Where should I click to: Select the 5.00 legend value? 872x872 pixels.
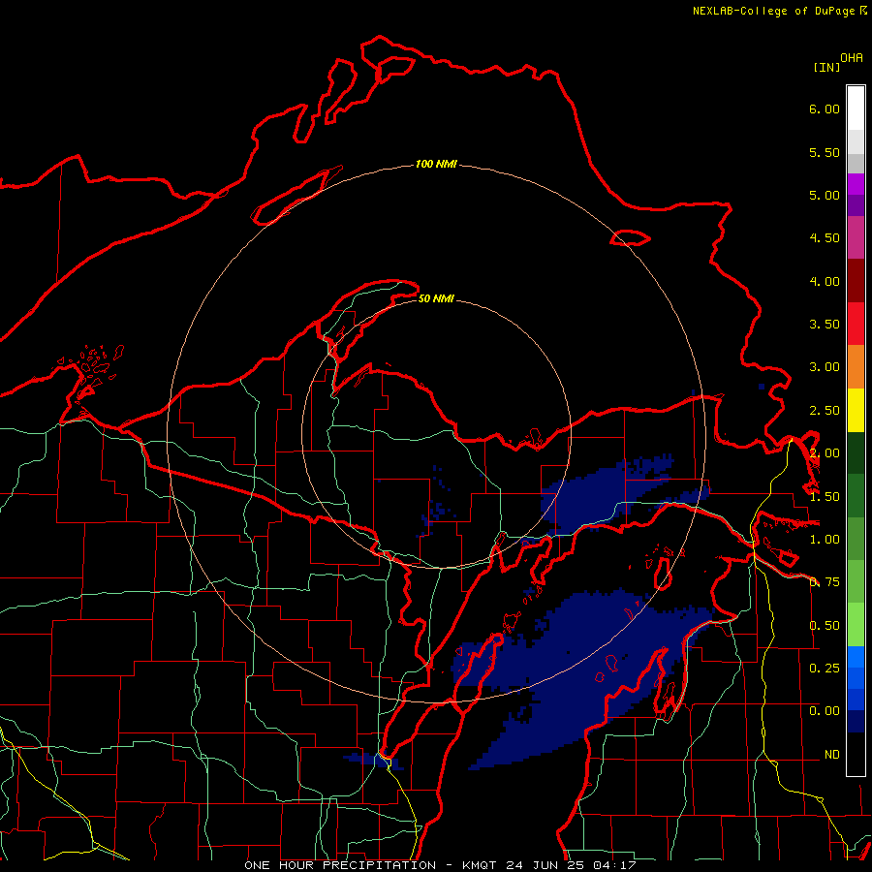click(825, 195)
